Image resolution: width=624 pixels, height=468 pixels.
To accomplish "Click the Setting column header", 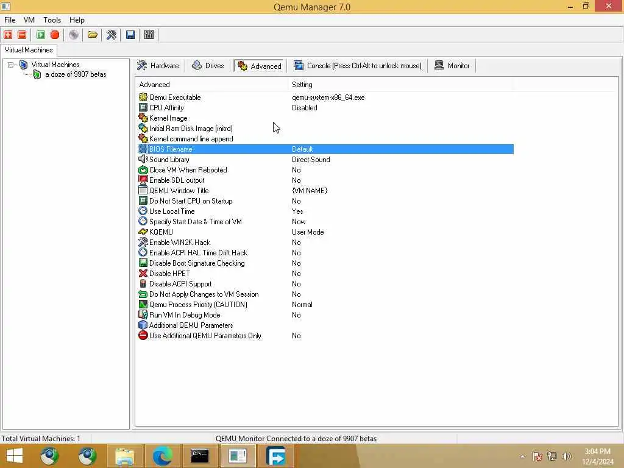I will coord(401,84).
